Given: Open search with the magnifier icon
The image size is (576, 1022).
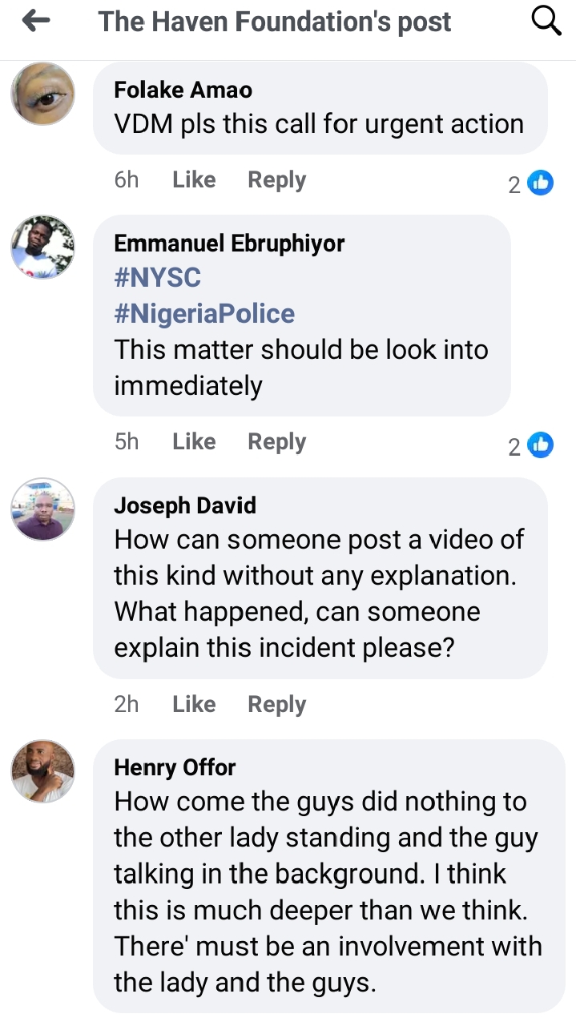Looking at the screenshot, I should click(546, 22).
